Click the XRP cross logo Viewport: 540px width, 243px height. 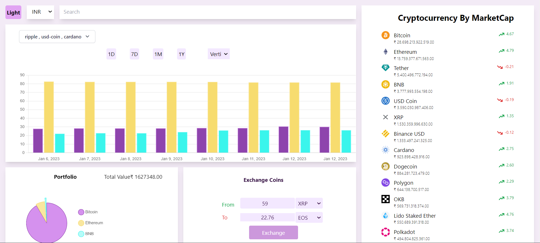[385, 117]
